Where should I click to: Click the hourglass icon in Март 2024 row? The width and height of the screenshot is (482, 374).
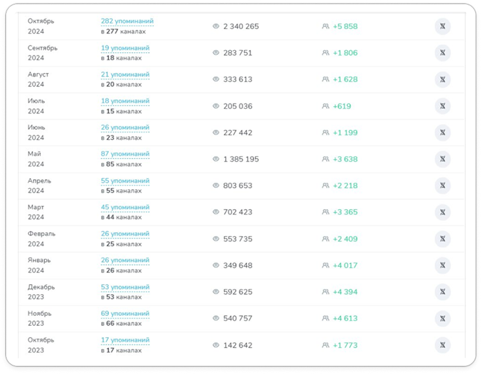pyautogui.click(x=442, y=212)
